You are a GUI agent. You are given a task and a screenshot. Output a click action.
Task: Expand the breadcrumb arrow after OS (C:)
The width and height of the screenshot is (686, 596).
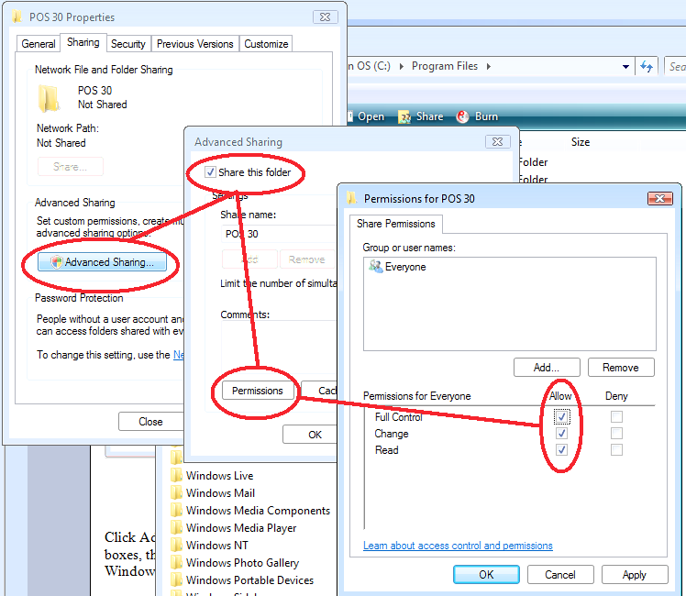click(402, 66)
